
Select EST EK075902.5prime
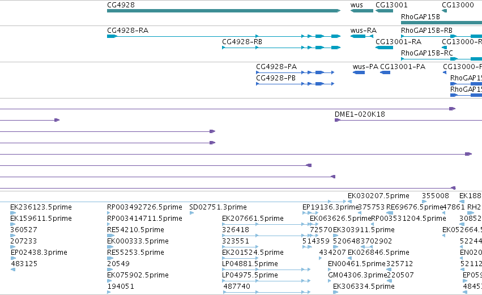(x=138, y=275)
